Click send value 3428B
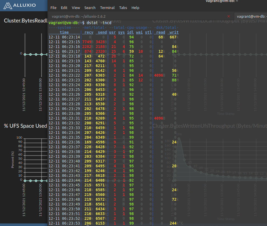This screenshot has height=226, width=267. (101, 42)
